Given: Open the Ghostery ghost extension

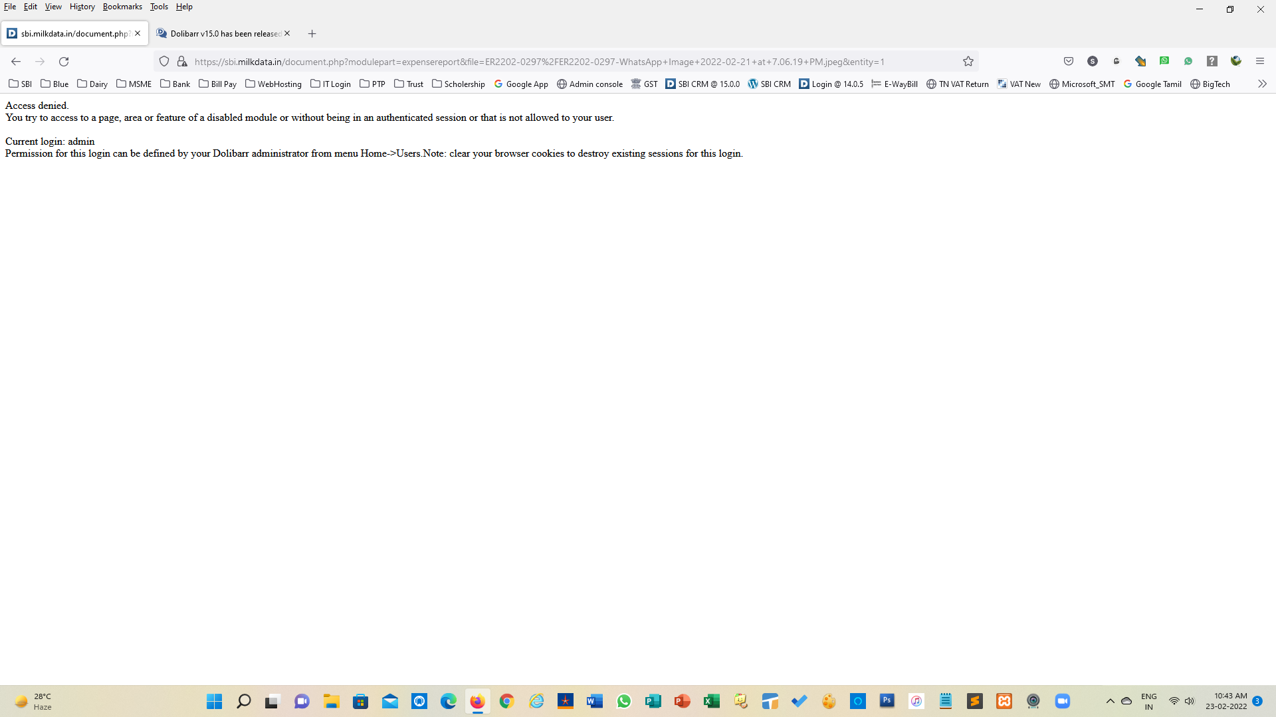Looking at the screenshot, I should (1116, 61).
